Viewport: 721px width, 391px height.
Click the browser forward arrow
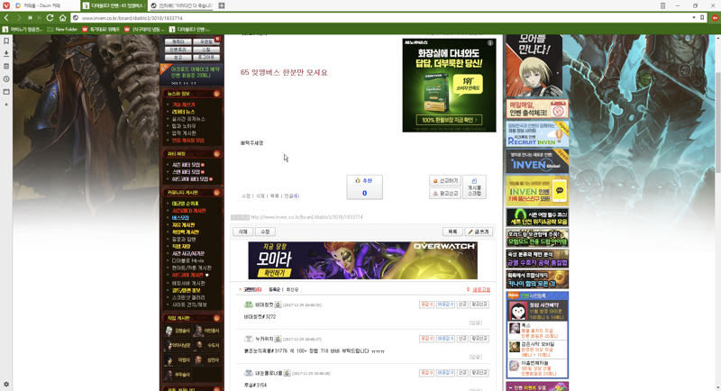(x=18, y=18)
